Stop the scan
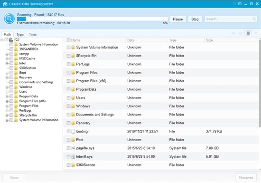 coord(195,19)
